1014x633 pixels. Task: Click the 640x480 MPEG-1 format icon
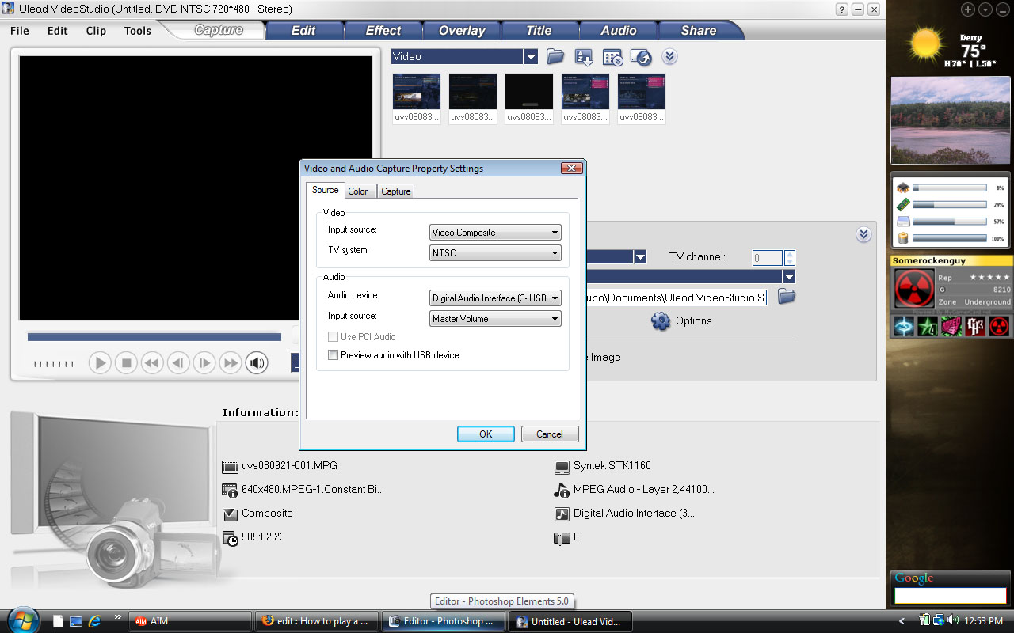pos(231,491)
